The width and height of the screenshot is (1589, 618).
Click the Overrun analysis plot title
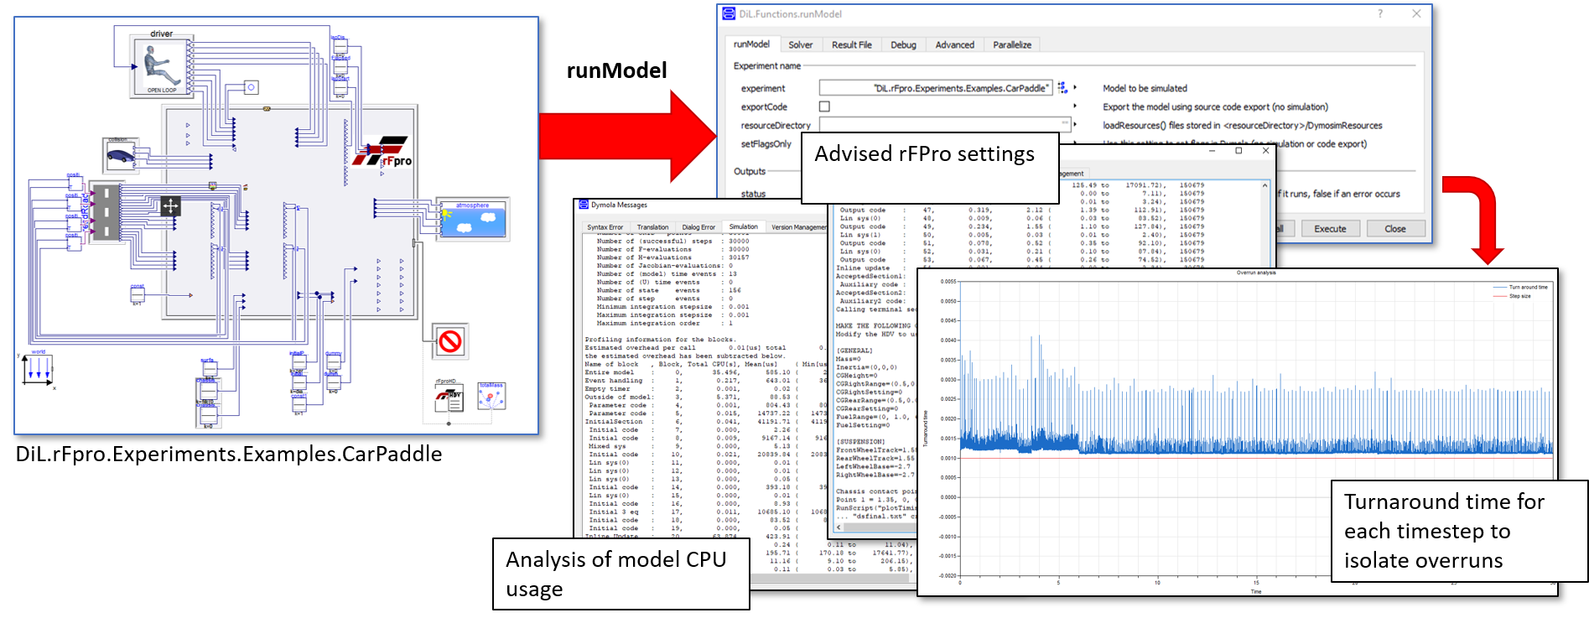1256,273
